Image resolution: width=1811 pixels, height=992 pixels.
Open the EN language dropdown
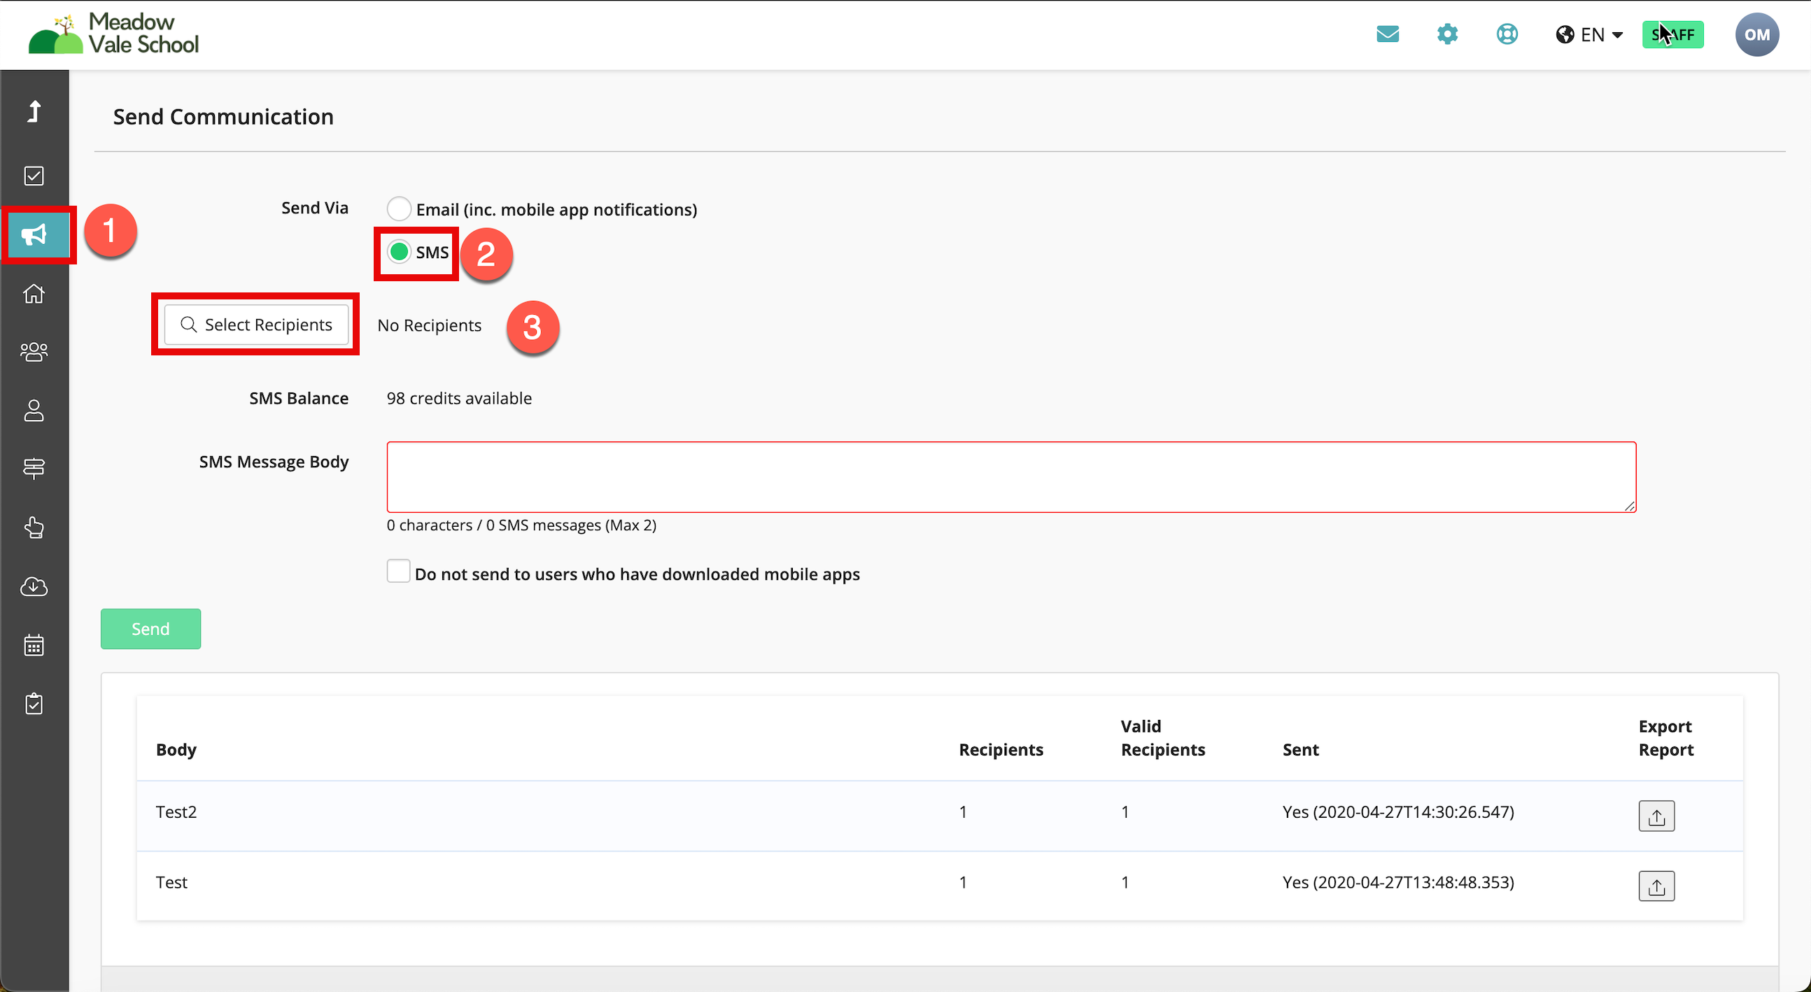coord(1590,34)
